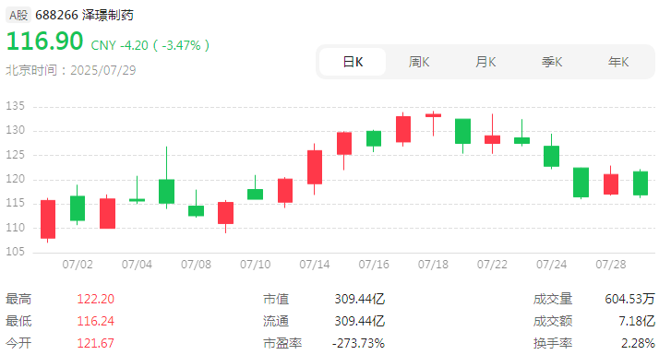Click the tall red candlestick before 07/02
The height and width of the screenshot is (355, 659).
[48, 219]
